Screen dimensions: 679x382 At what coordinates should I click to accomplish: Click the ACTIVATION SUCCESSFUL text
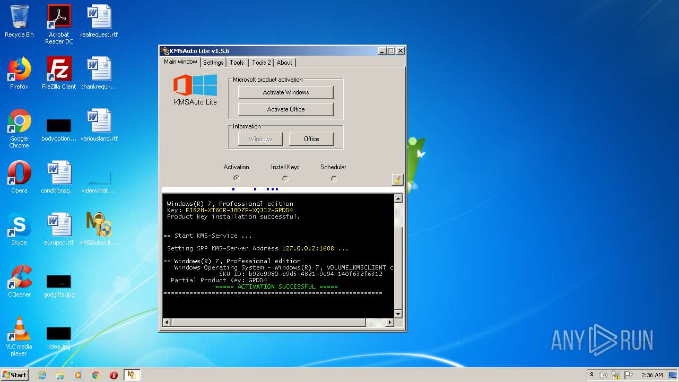276,286
